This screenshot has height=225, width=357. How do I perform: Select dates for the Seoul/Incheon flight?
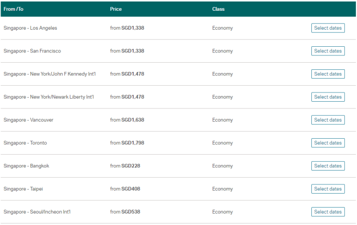(x=327, y=212)
